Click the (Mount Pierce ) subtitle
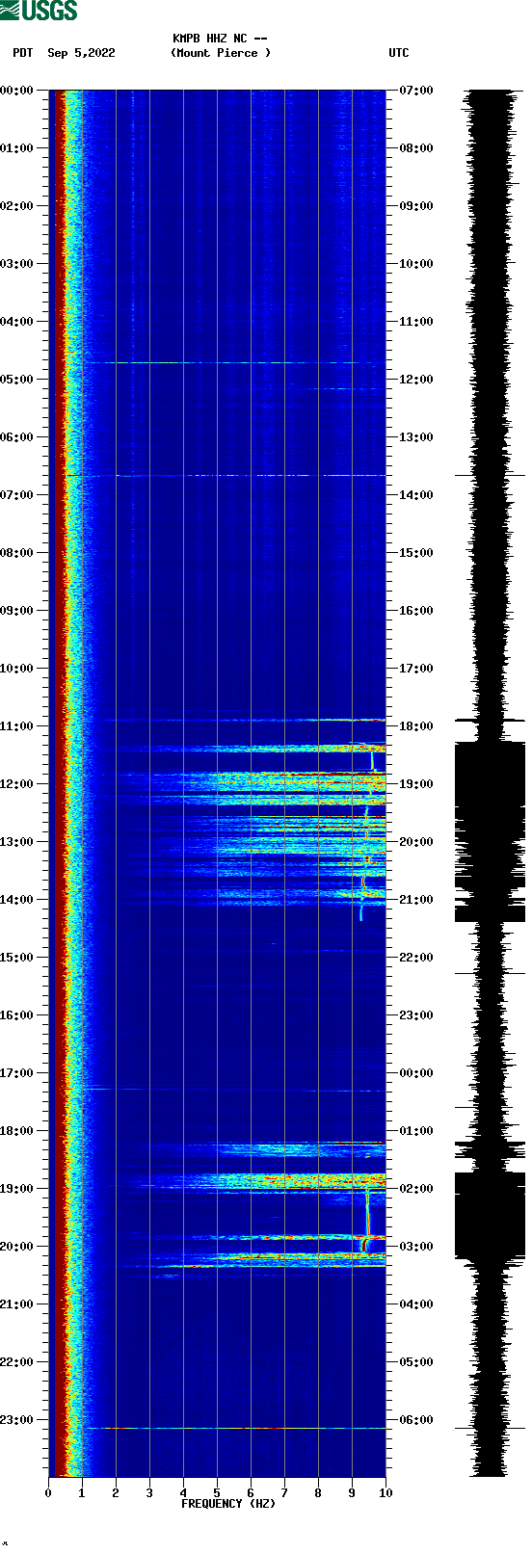The image size is (532, 1554). point(221,53)
